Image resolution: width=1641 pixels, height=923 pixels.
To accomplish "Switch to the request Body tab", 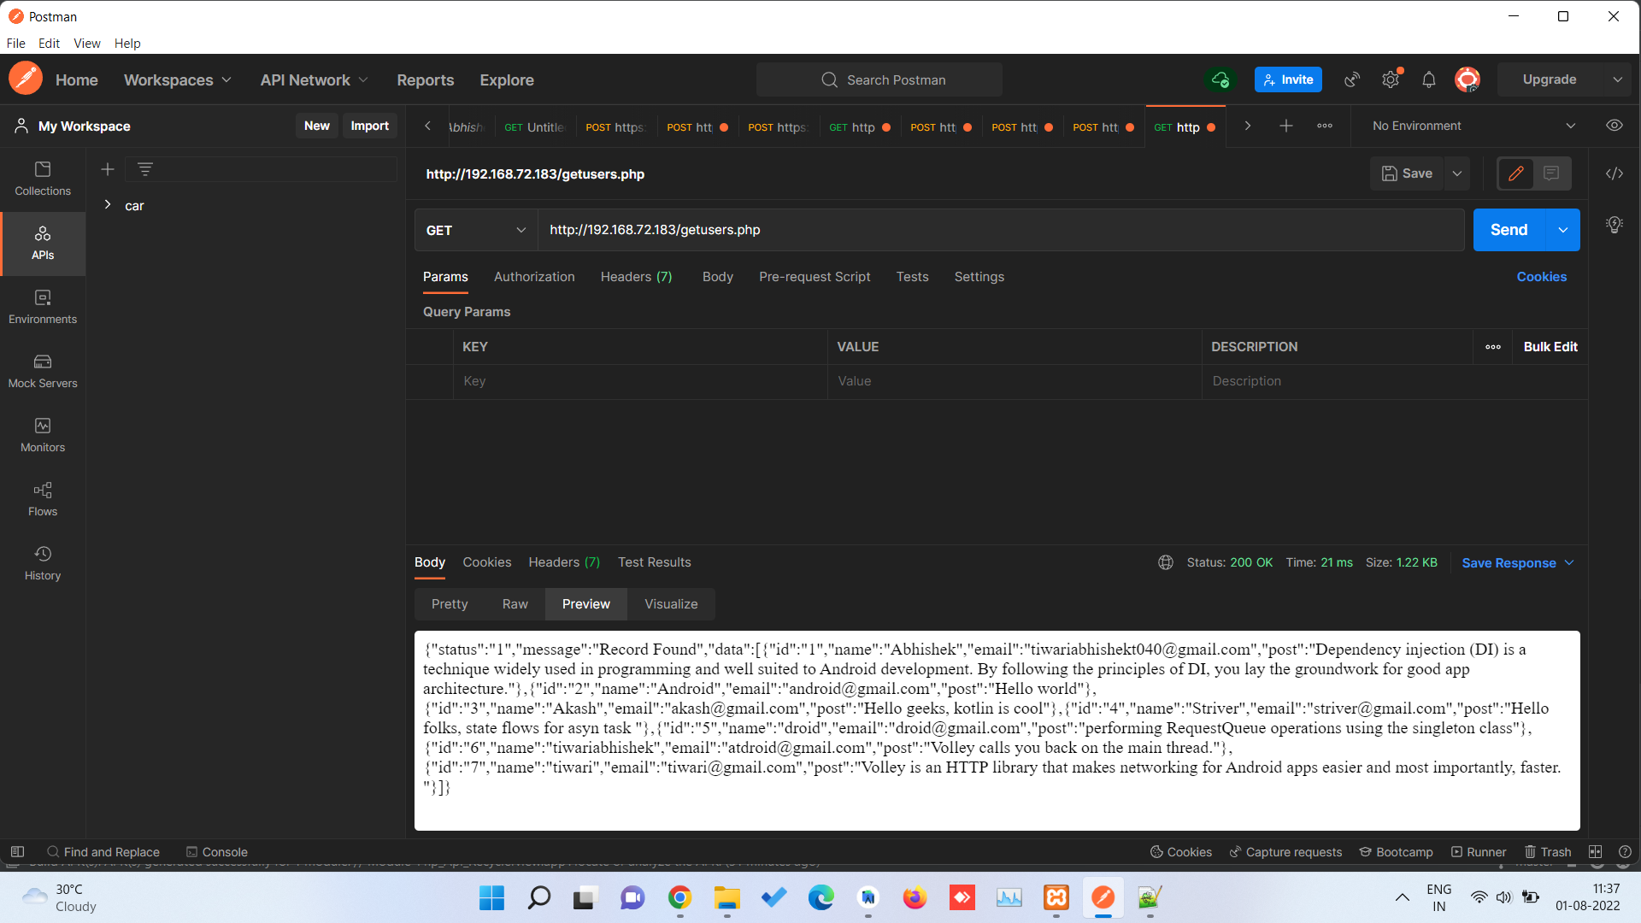I will [718, 277].
